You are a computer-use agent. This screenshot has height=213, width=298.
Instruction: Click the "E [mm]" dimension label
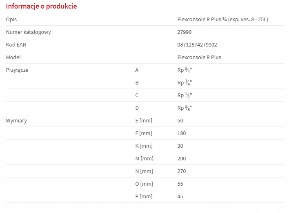click(x=144, y=121)
